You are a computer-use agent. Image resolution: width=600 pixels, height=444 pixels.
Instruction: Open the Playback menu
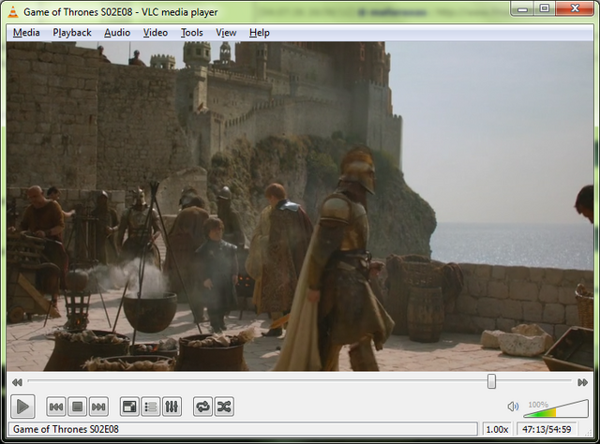(x=72, y=33)
